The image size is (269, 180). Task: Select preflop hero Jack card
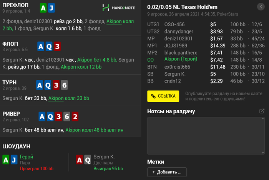pos(51,8)
